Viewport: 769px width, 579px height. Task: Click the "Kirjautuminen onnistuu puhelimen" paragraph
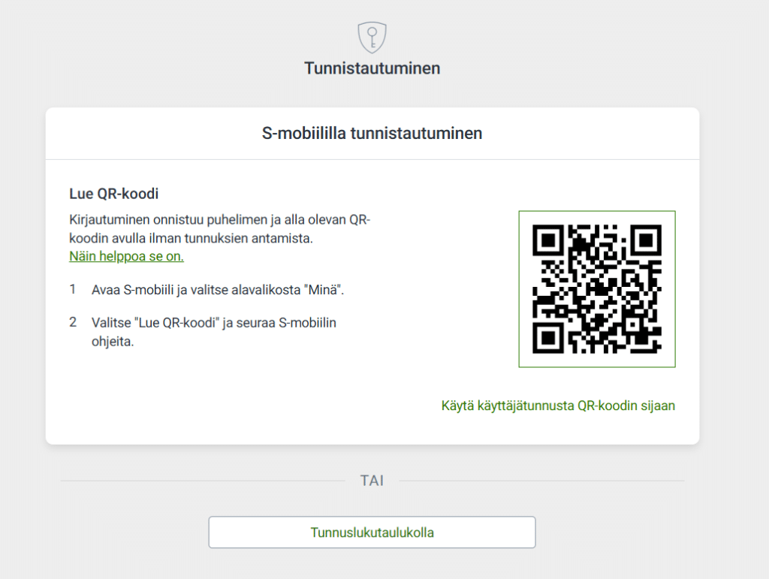point(219,228)
